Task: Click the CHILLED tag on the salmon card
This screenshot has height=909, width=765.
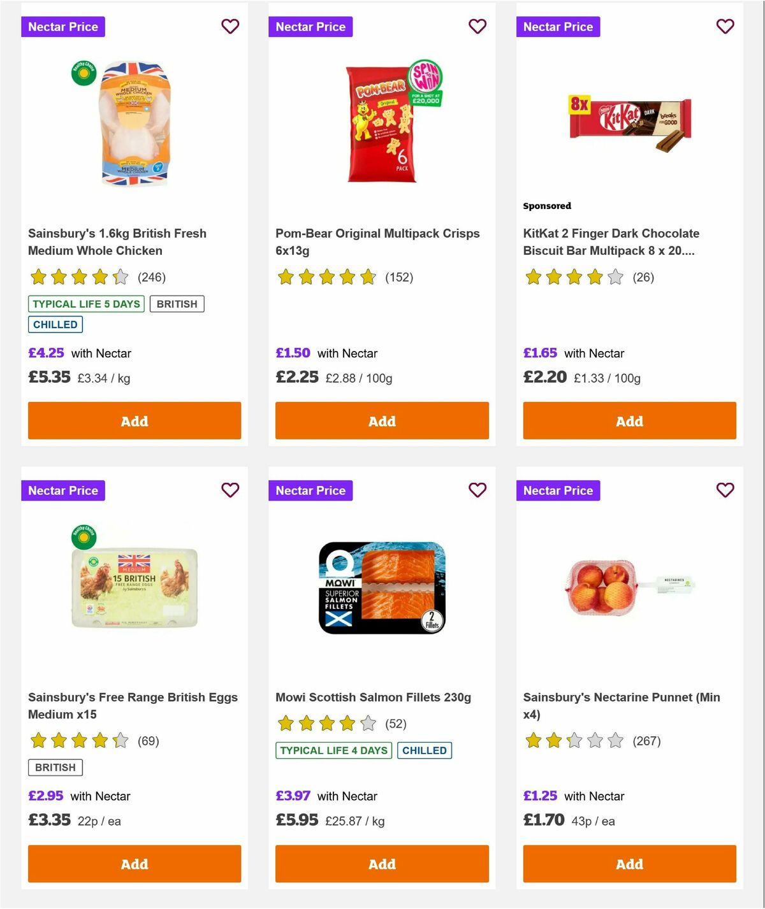Action: 425,750
